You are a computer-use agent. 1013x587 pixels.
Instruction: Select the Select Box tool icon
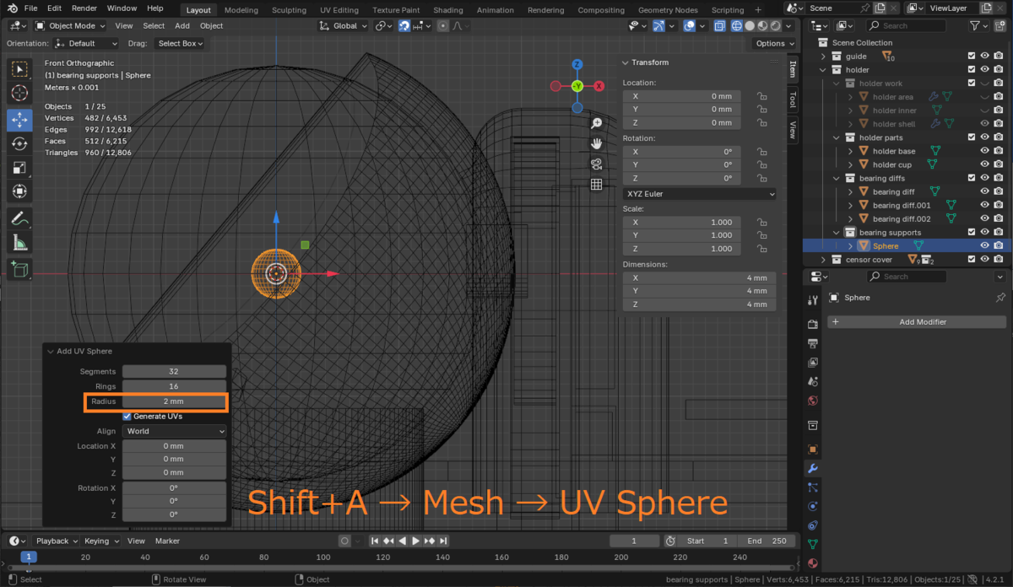point(19,69)
